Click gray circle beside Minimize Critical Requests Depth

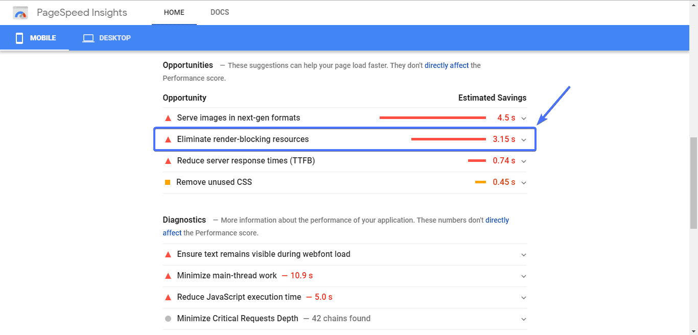pos(168,319)
